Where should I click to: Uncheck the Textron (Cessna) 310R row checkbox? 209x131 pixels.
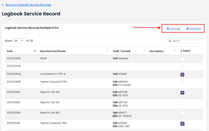(x=182, y=124)
